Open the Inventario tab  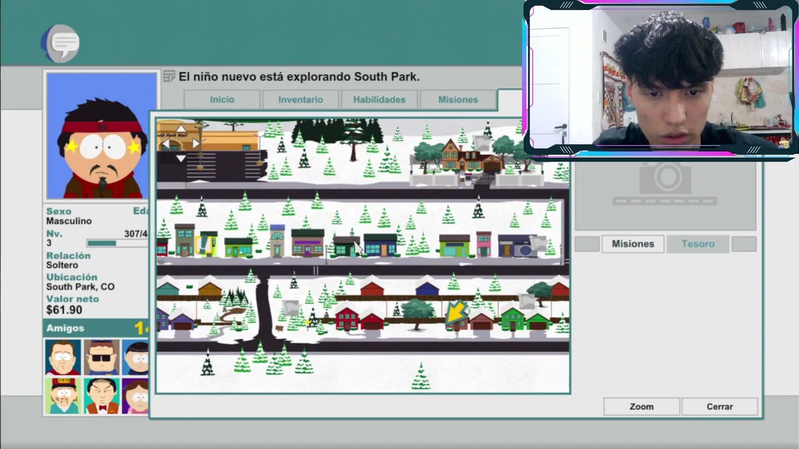click(x=301, y=99)
